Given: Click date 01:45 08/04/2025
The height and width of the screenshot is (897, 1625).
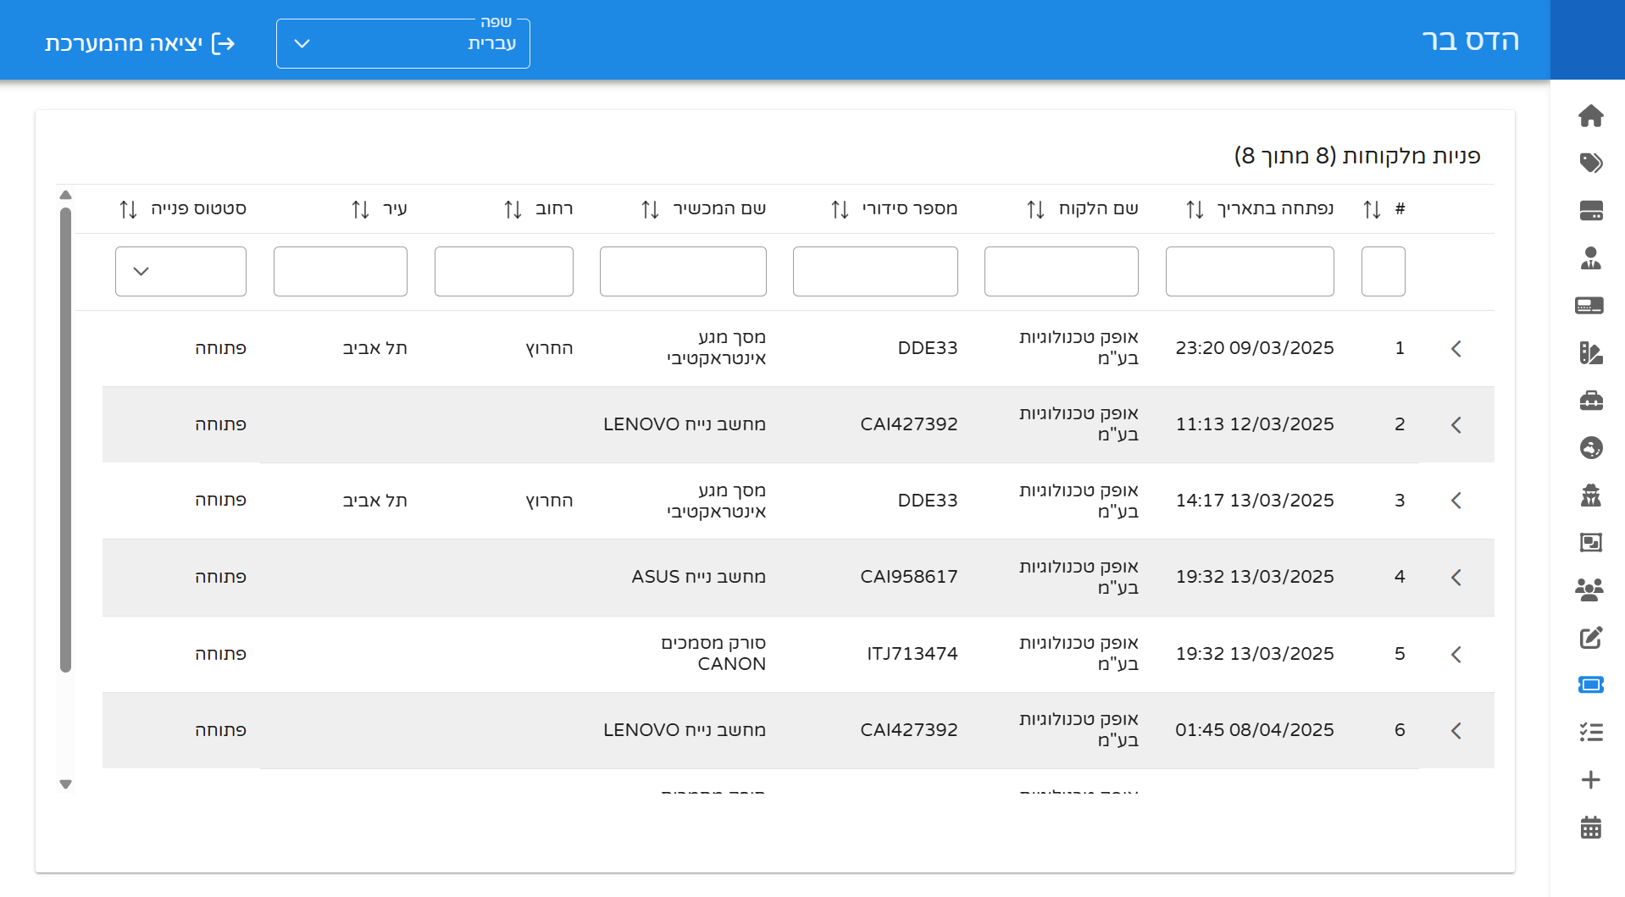Looking at the screenshot, I should [x=1255, y=730].
